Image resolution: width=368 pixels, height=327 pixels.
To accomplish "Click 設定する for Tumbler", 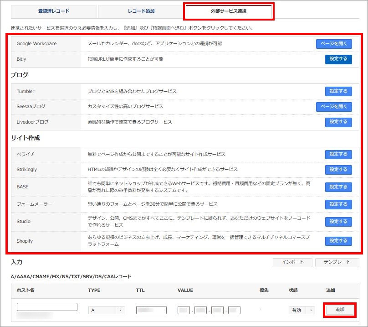I will point(338,91).
